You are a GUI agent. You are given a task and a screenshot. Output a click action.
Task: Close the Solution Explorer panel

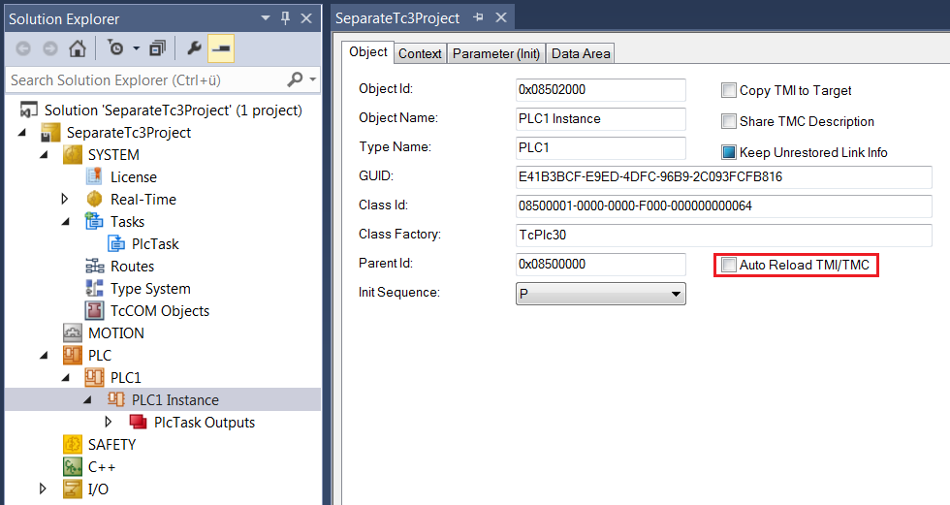(306, 18)
